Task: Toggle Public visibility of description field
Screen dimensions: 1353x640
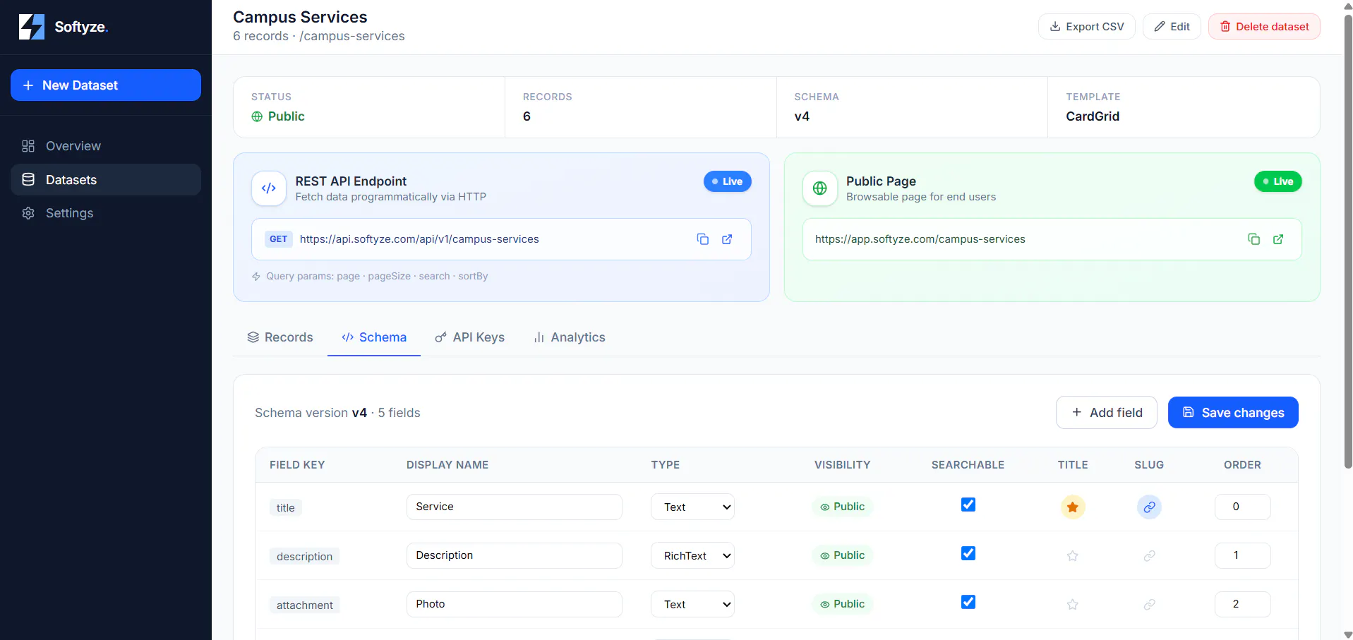Action: point(842,555)
